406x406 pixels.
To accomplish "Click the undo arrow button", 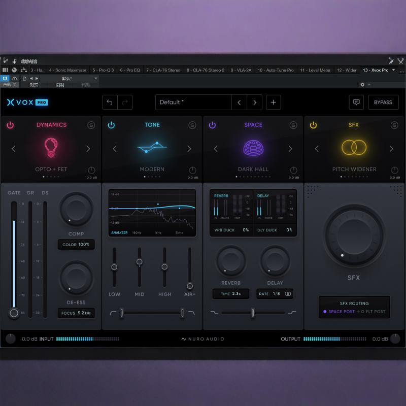I will [x=110, y=103].
